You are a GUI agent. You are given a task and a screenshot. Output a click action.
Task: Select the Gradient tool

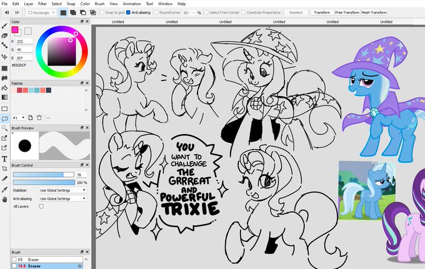click(x=4, y=97)
